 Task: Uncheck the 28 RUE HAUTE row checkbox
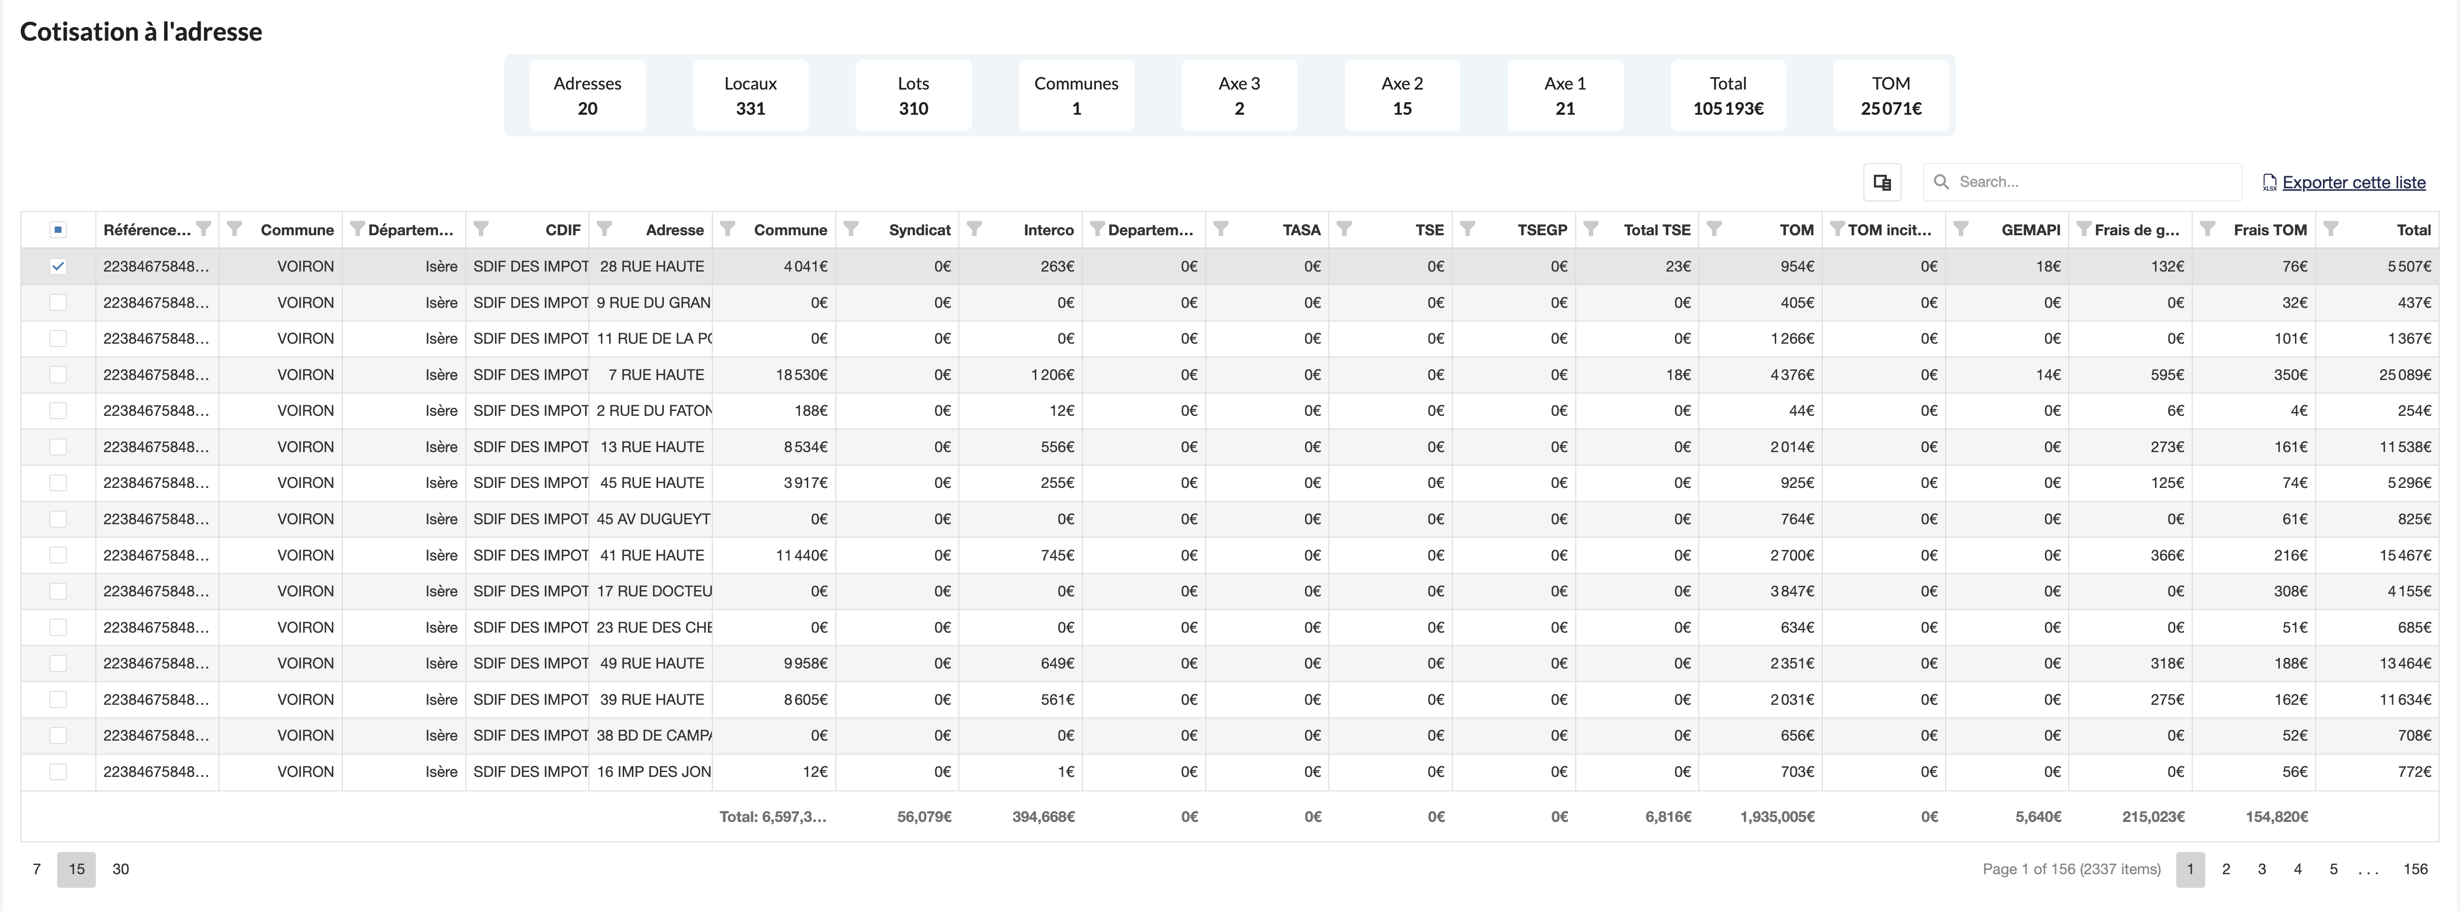click(58, 266)
